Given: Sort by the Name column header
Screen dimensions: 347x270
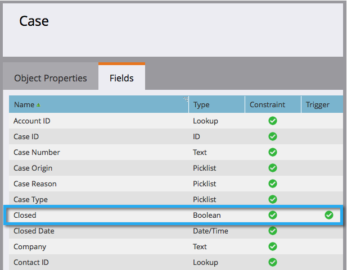Looking at the screenshot, I should tap(98, 104).
